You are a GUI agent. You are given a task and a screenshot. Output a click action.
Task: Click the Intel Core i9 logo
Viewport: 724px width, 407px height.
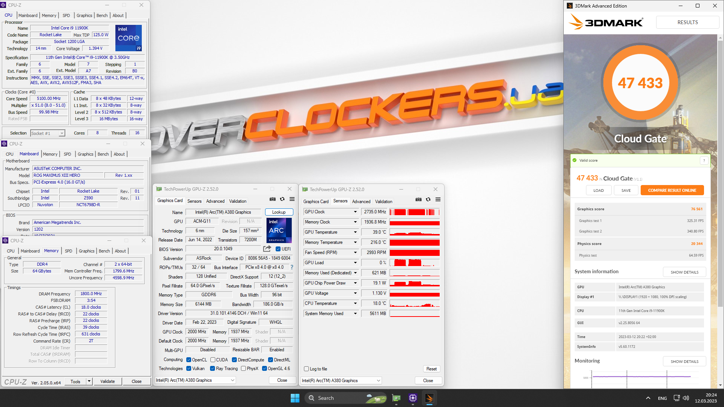(128, 38)
